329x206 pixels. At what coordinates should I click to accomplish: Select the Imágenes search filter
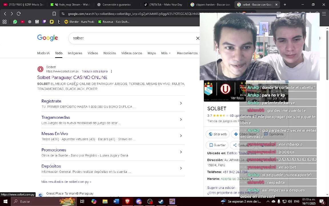(x=75, y=53)
